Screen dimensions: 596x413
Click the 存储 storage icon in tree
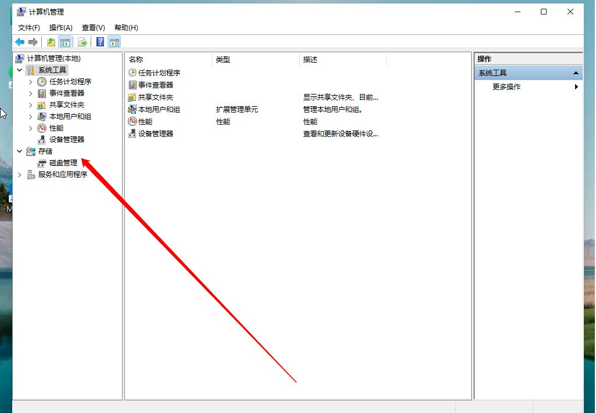(x=30, y=151)
